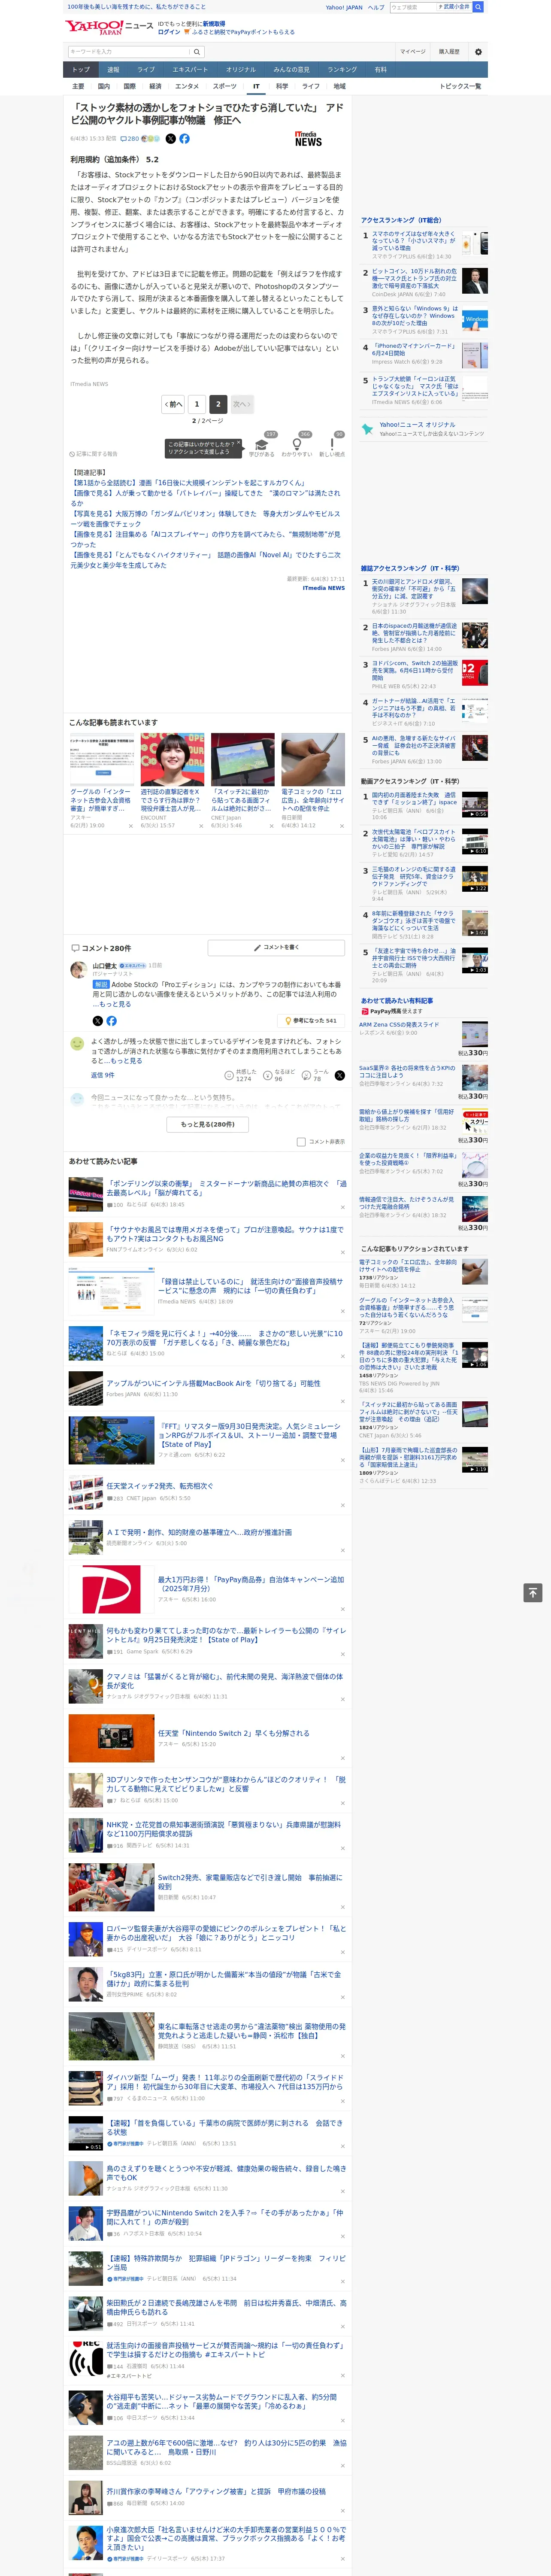Open the 速報 tab in the top navigation
This screenshot has height=2576, width=551.
click(x=113, y=70)
